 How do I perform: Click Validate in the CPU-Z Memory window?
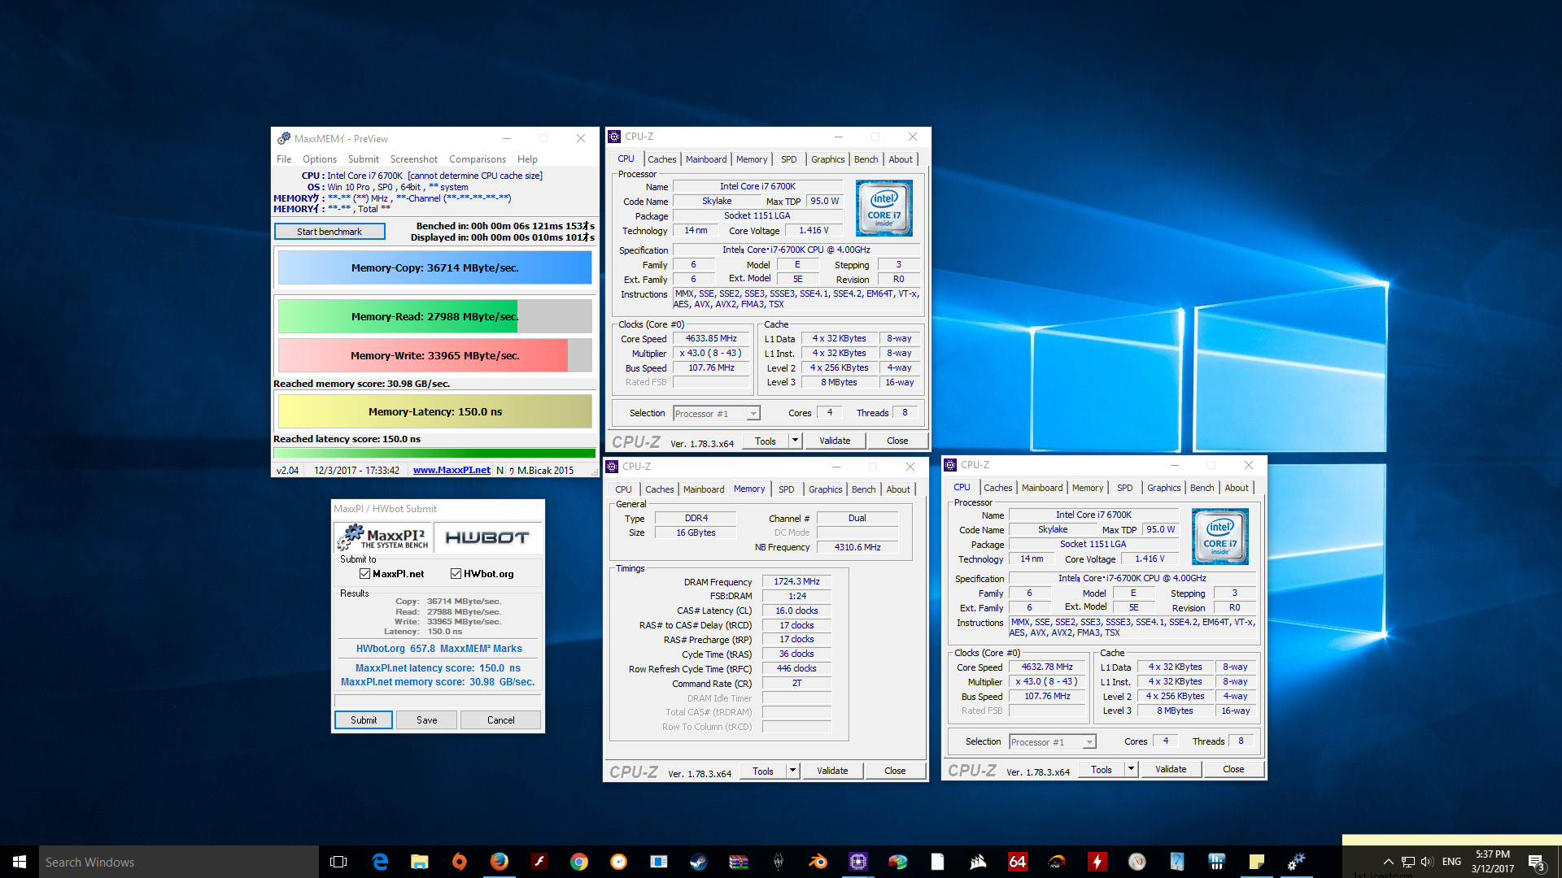[x=832, y=771]
